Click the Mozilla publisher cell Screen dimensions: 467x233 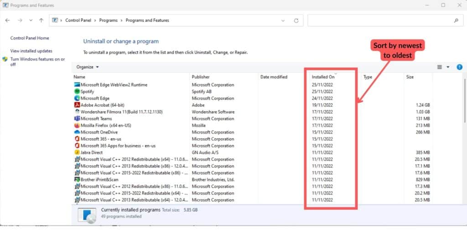point(198,126)
